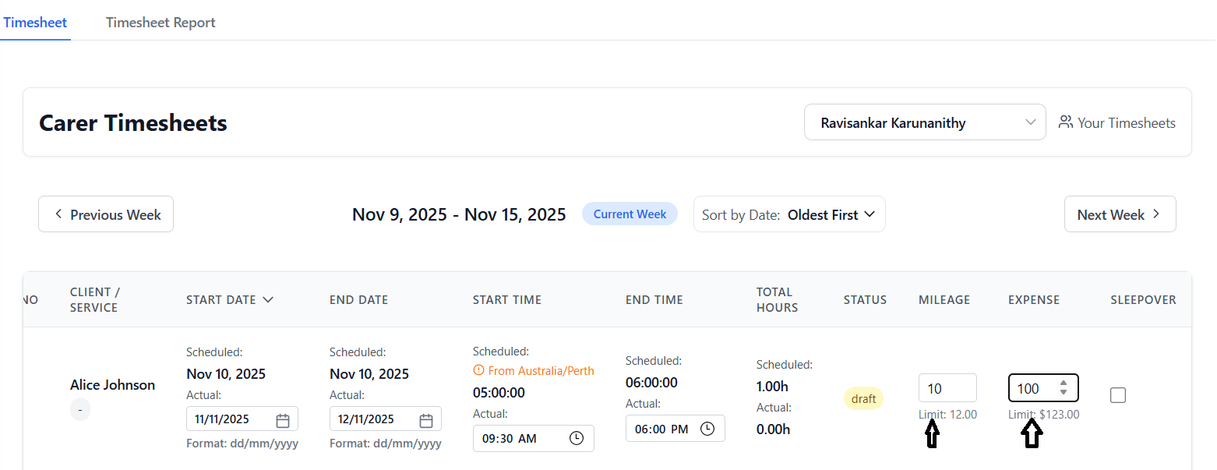Tick the Sleepover checkbox for Alice Johnson
The image size is (1217, 470).
click(1118, 395)
